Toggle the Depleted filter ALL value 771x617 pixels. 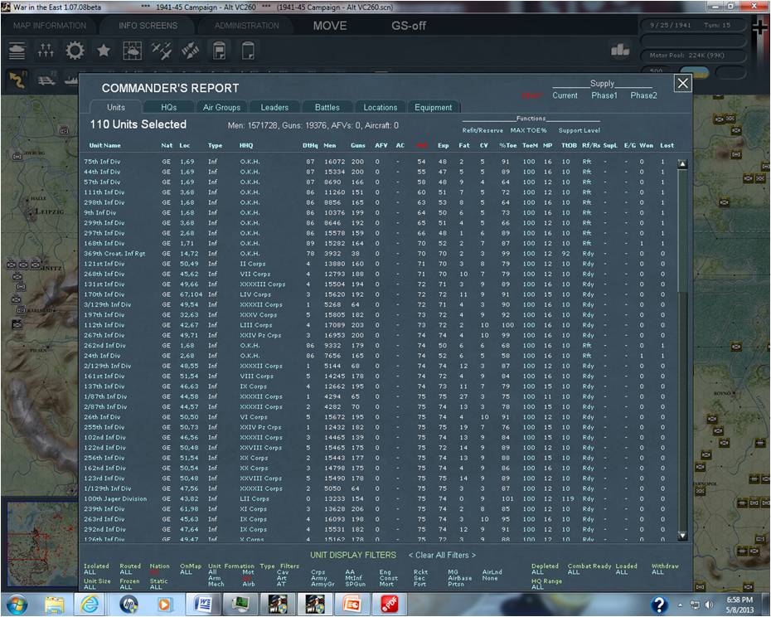(x=537, y=572)
